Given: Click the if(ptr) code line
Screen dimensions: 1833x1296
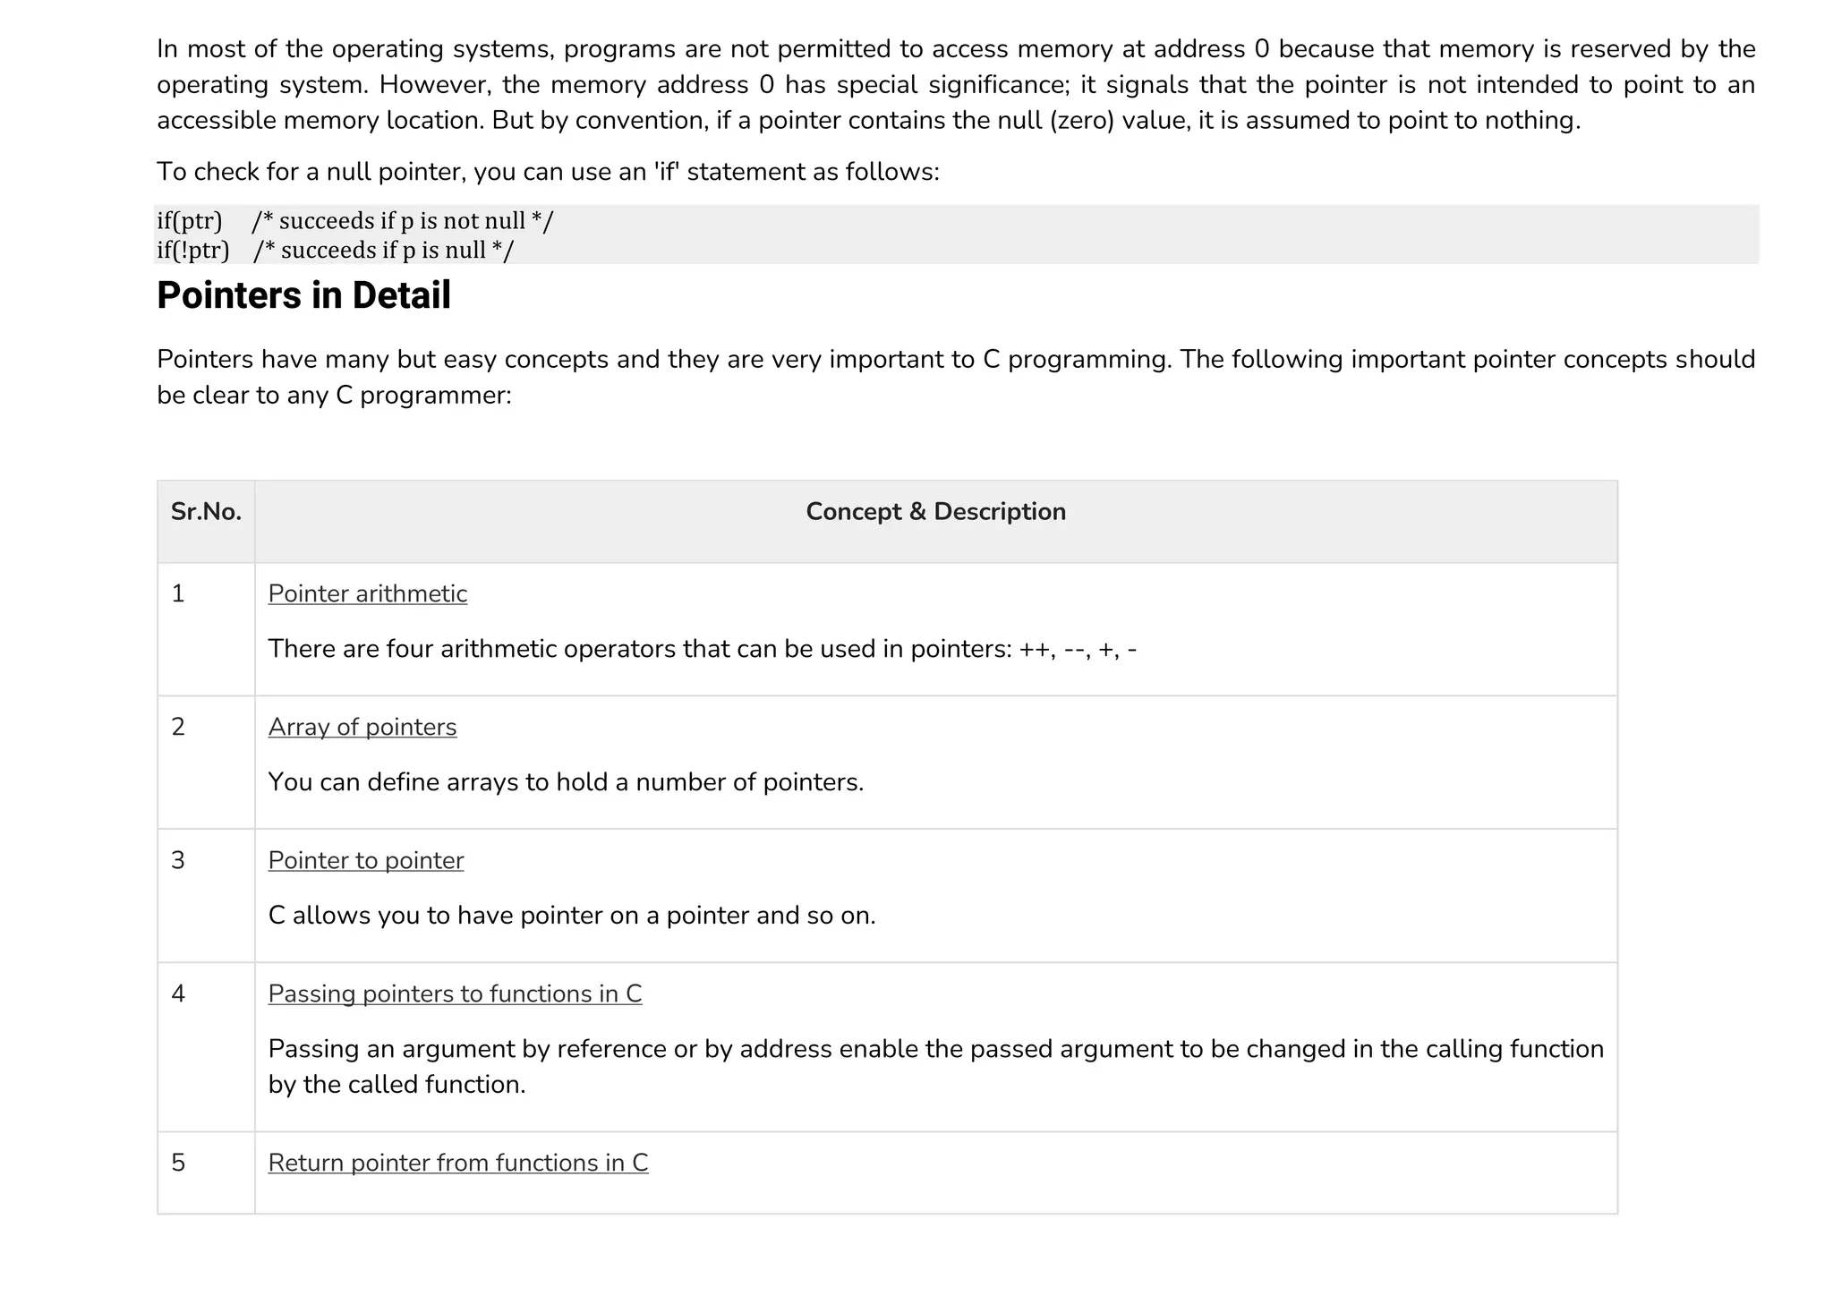Looking at the screenshot, I should click(354, 221).
